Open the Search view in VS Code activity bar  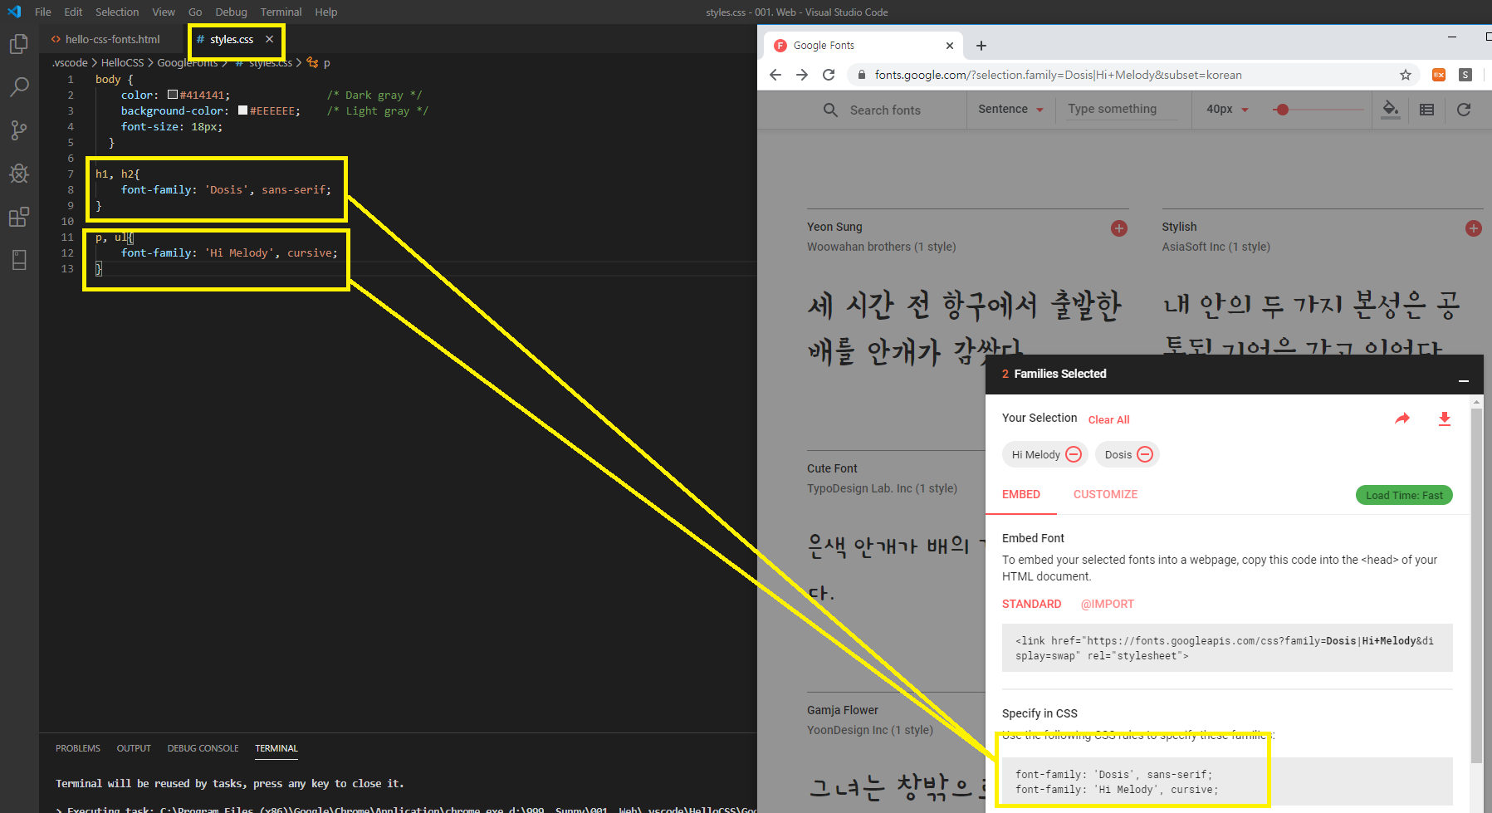(x=18, y=87)
